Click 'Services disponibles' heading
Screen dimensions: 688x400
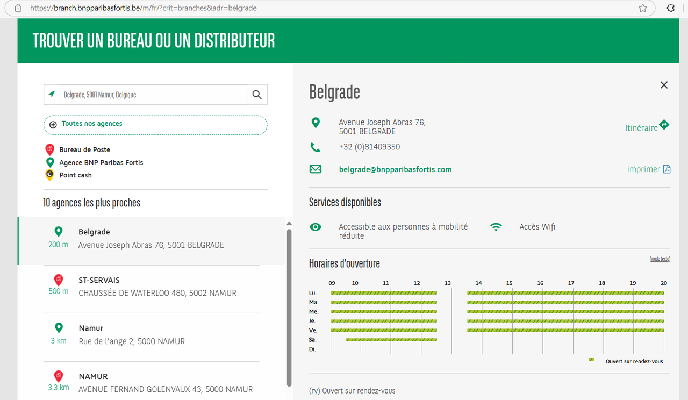[345, 203]
